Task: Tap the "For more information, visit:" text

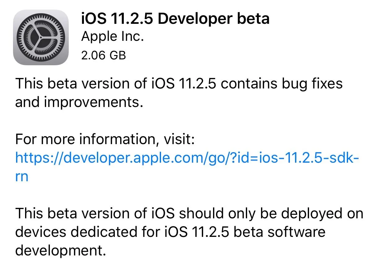Action: pyautogui.click(x=105, y=140)
